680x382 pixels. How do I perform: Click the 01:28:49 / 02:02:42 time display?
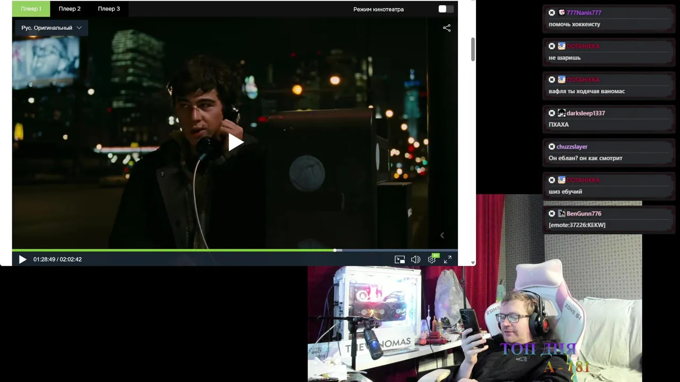(x=57, y=259)
